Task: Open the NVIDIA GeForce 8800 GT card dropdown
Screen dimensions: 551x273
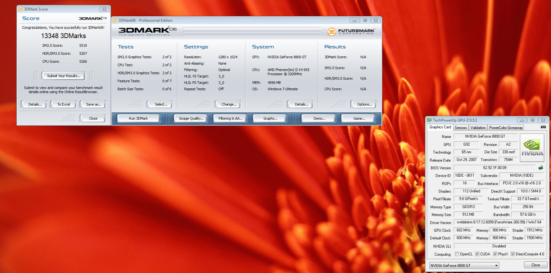Action: pyautogui.click(x=464, y=266)
